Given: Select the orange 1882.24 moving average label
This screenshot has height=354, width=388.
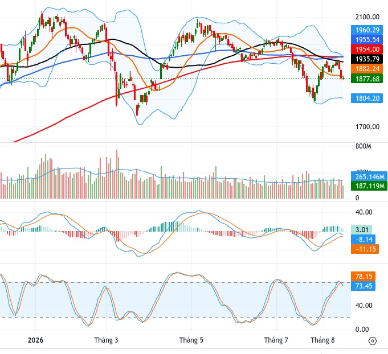Looking at the screenshot, I should pyautogui.click(x=367, y=69).
